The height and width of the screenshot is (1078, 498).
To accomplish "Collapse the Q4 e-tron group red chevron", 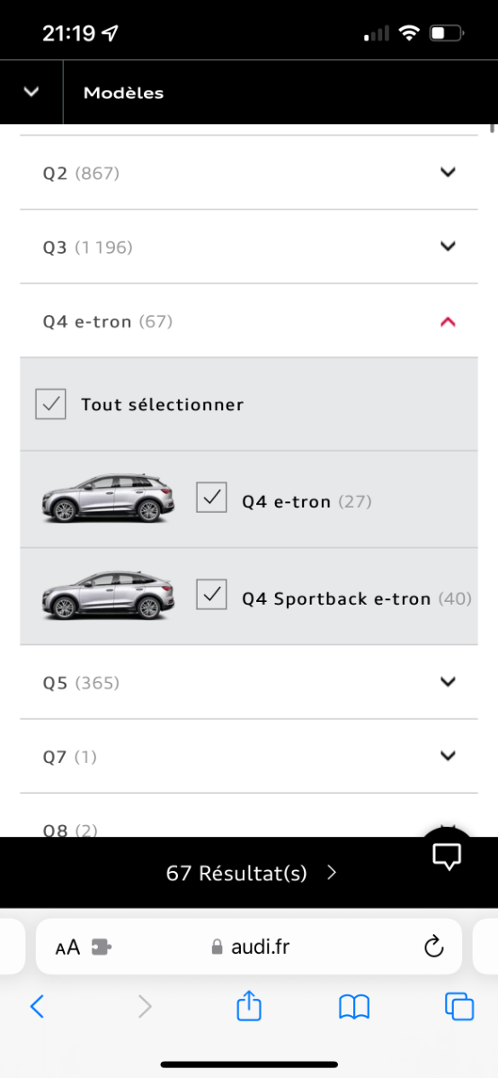I will [448, 321].
